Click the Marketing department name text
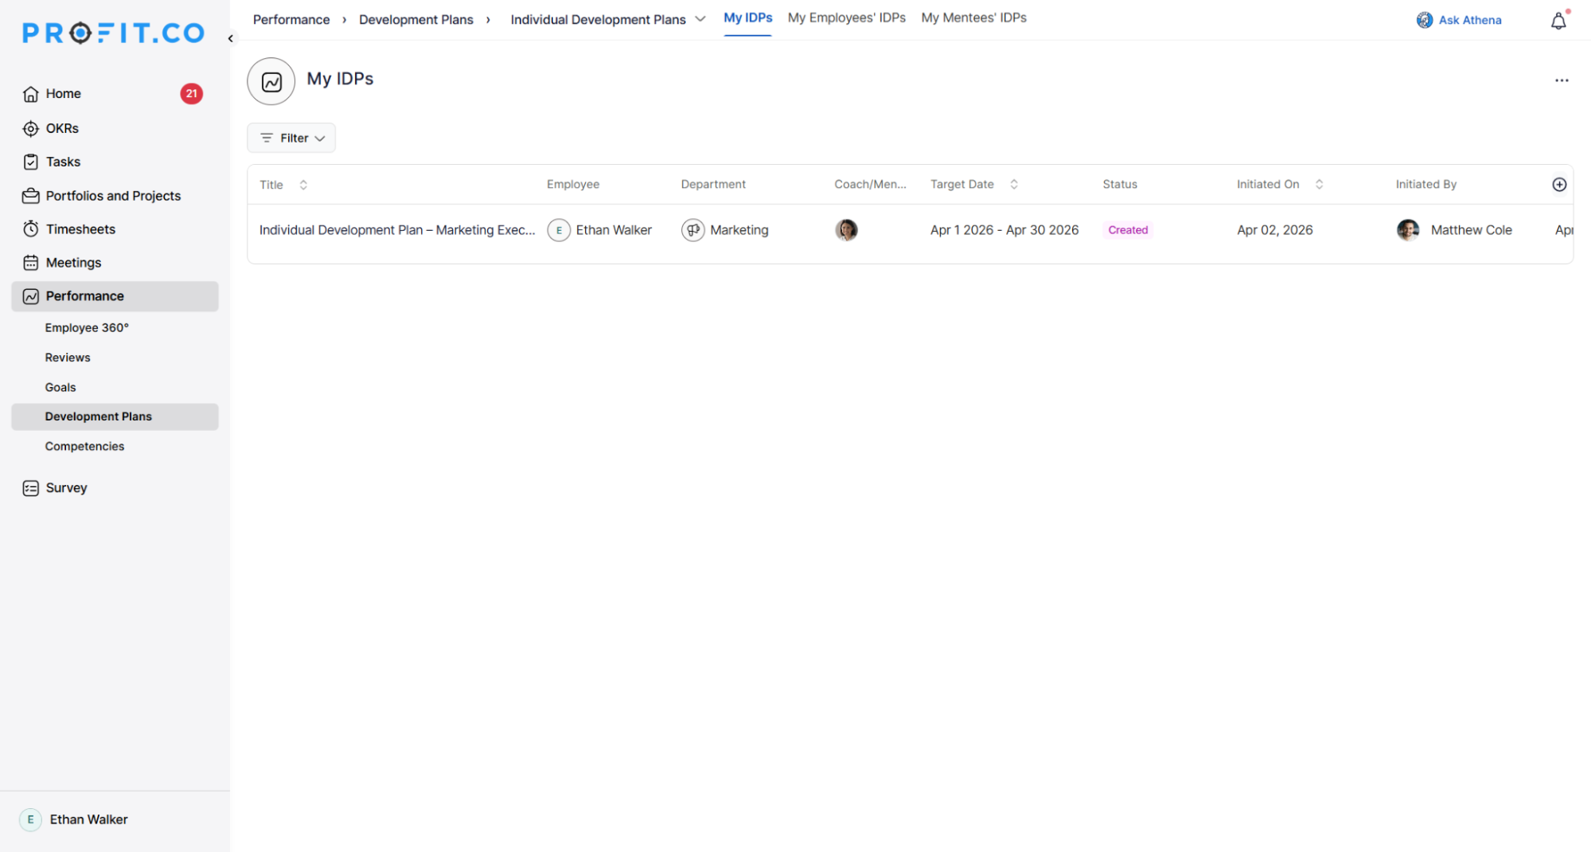 coord(739,230)
